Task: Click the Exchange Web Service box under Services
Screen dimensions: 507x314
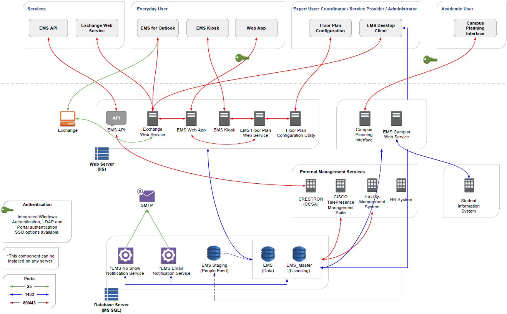Action: click(96, 28)
